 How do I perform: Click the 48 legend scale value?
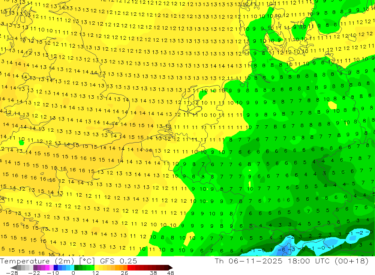[171, 273]
